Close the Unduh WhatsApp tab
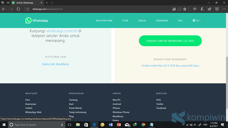The image size is (228, 128). click(41, 3)
